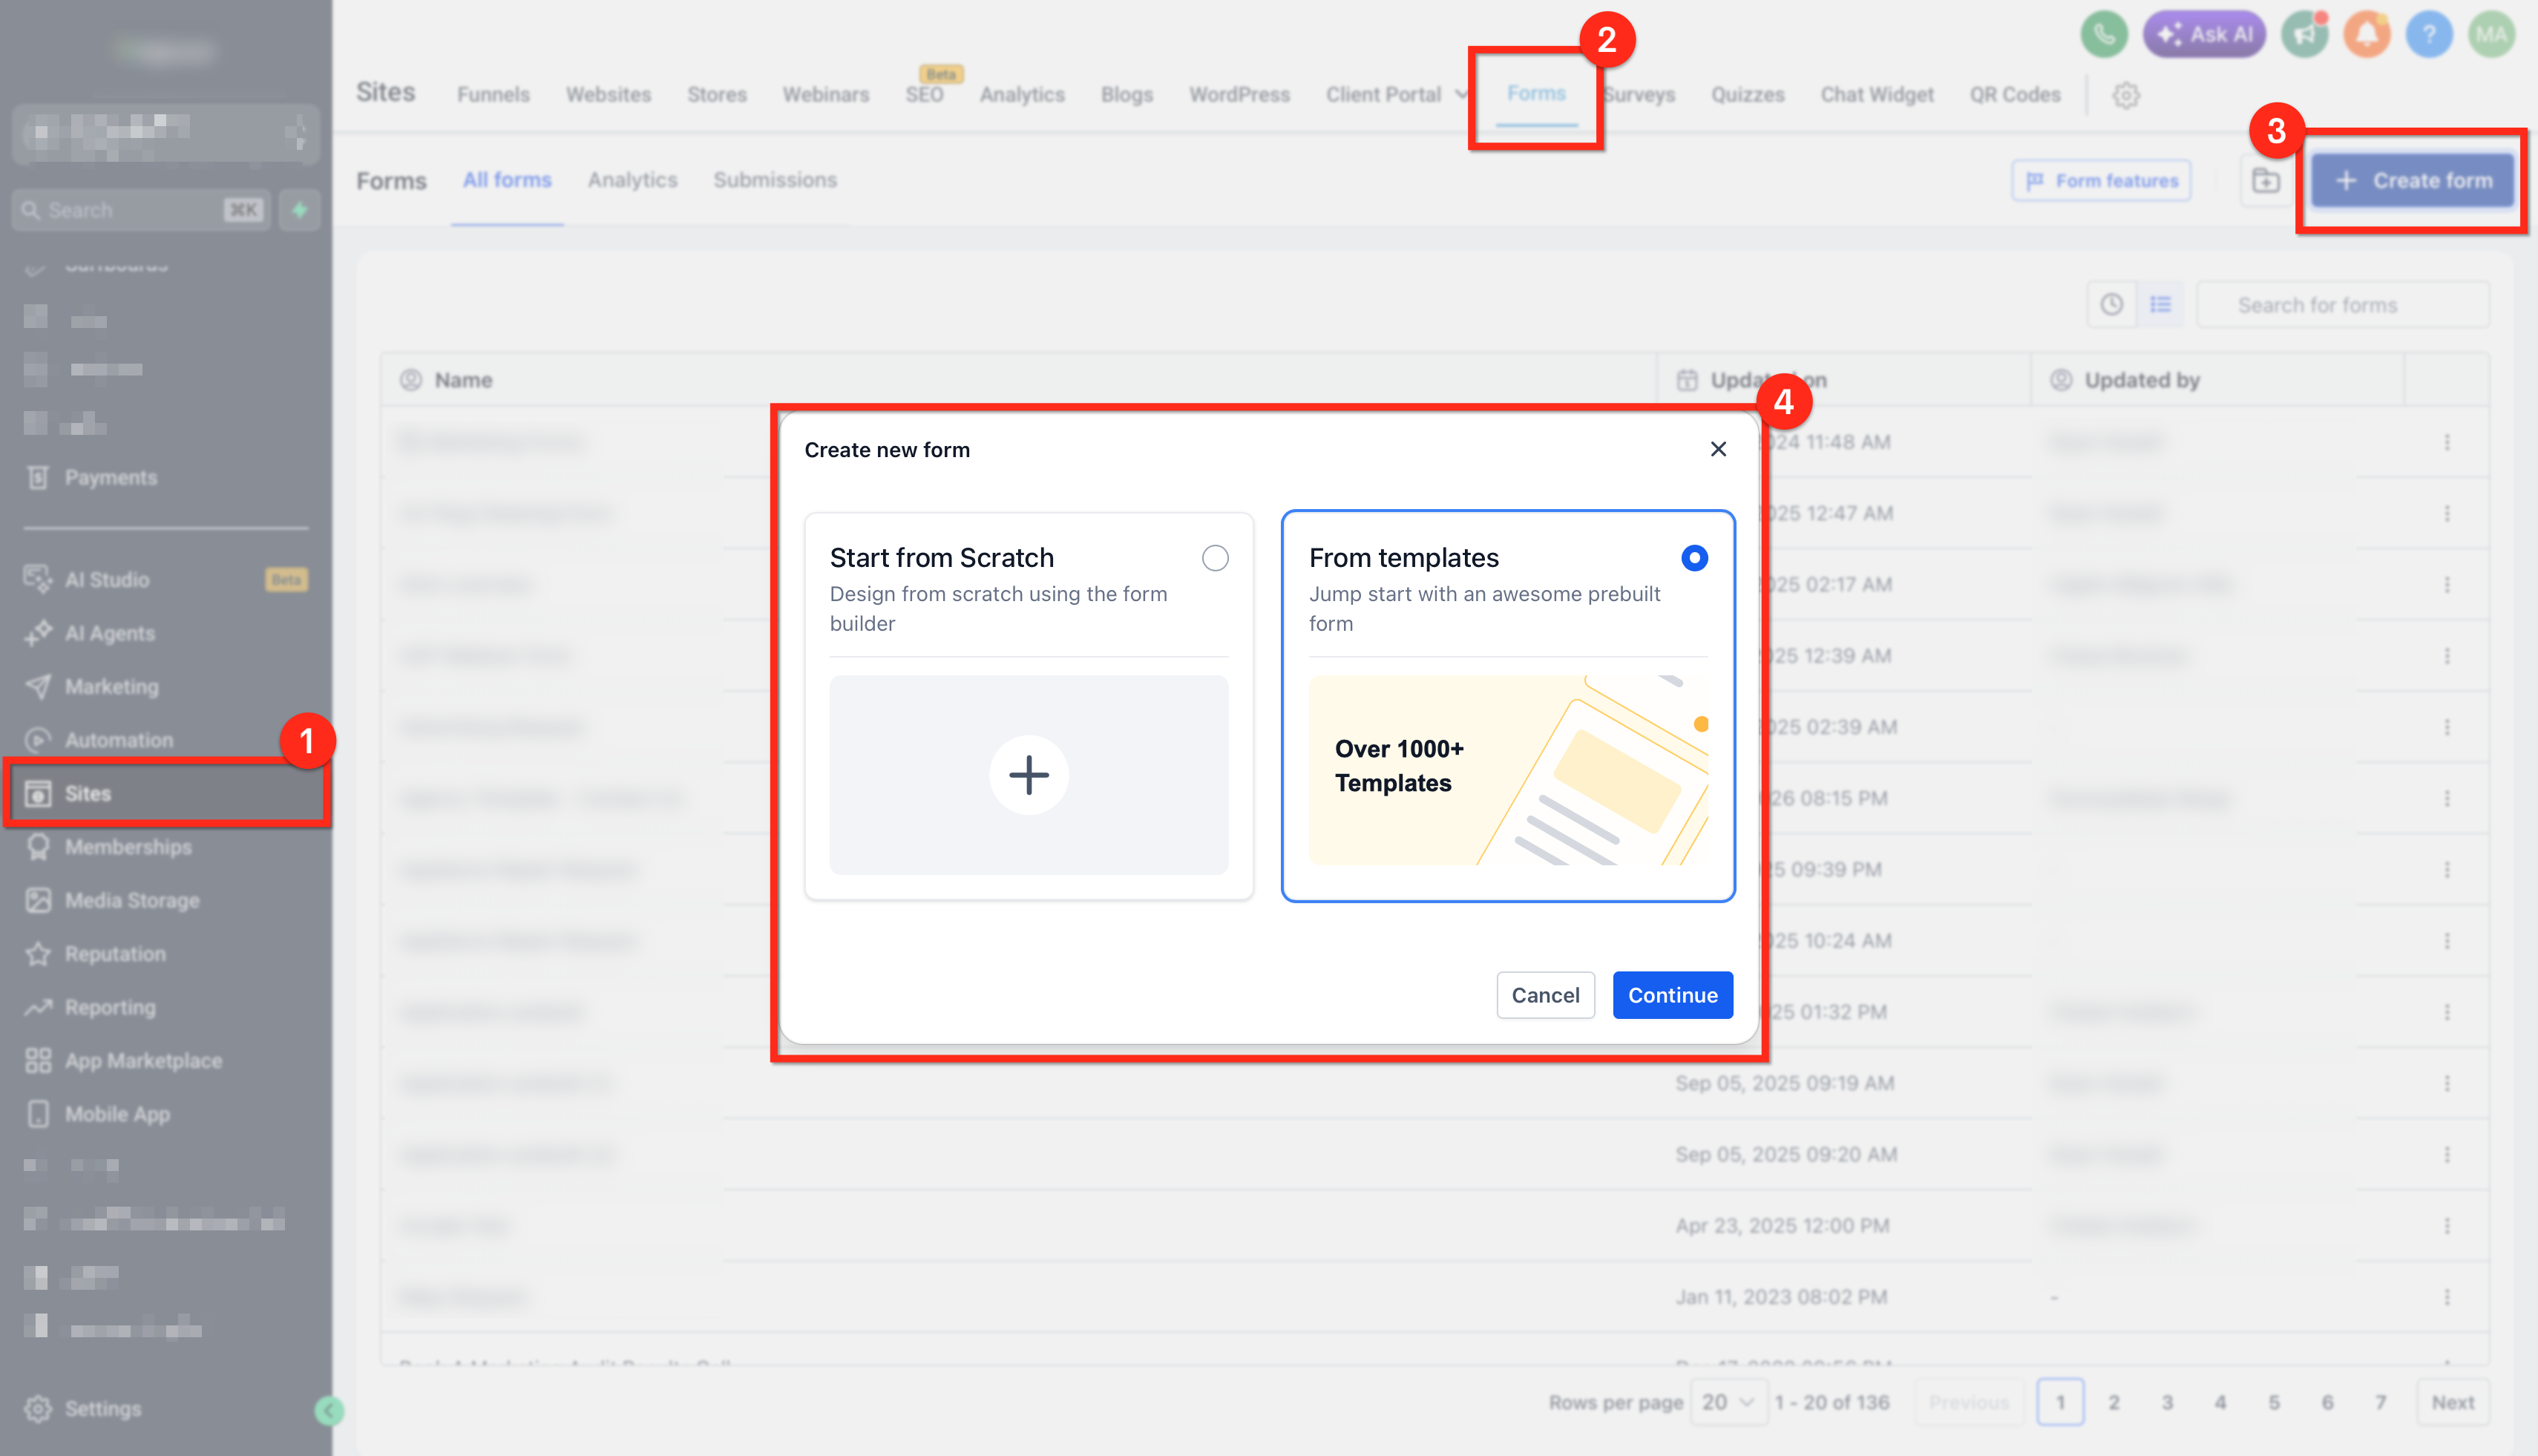Click the phone dialer icon
Image resolution: width=2538 pixels, height=1456 pixels.
click(2104, 35)
